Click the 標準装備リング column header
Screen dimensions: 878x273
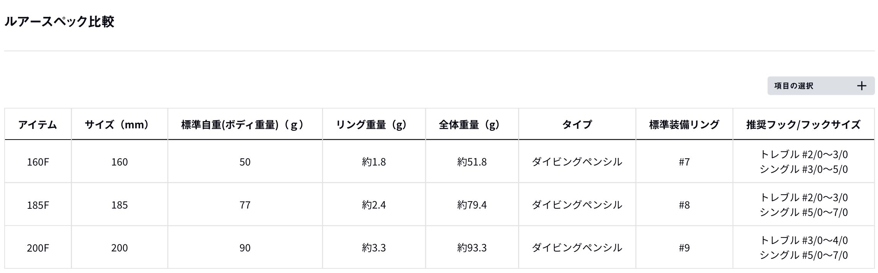pyautogui.click(x=684, y=124)
